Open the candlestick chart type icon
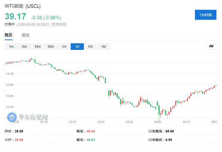This screenshot has width=222, height=152. [211, 46]
